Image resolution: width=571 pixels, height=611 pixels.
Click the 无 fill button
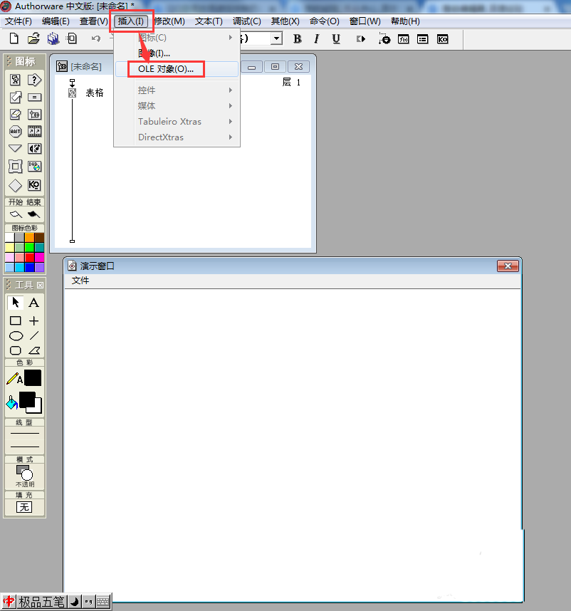24,507
